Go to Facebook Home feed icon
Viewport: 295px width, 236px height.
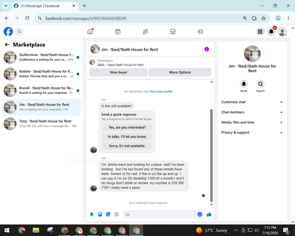click(x=90, y=31)
